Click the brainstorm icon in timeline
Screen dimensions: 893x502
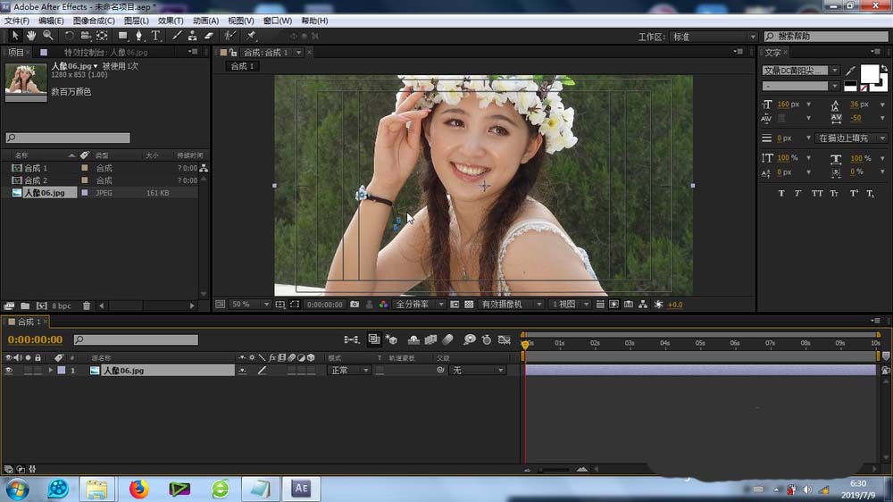(469, 339)
